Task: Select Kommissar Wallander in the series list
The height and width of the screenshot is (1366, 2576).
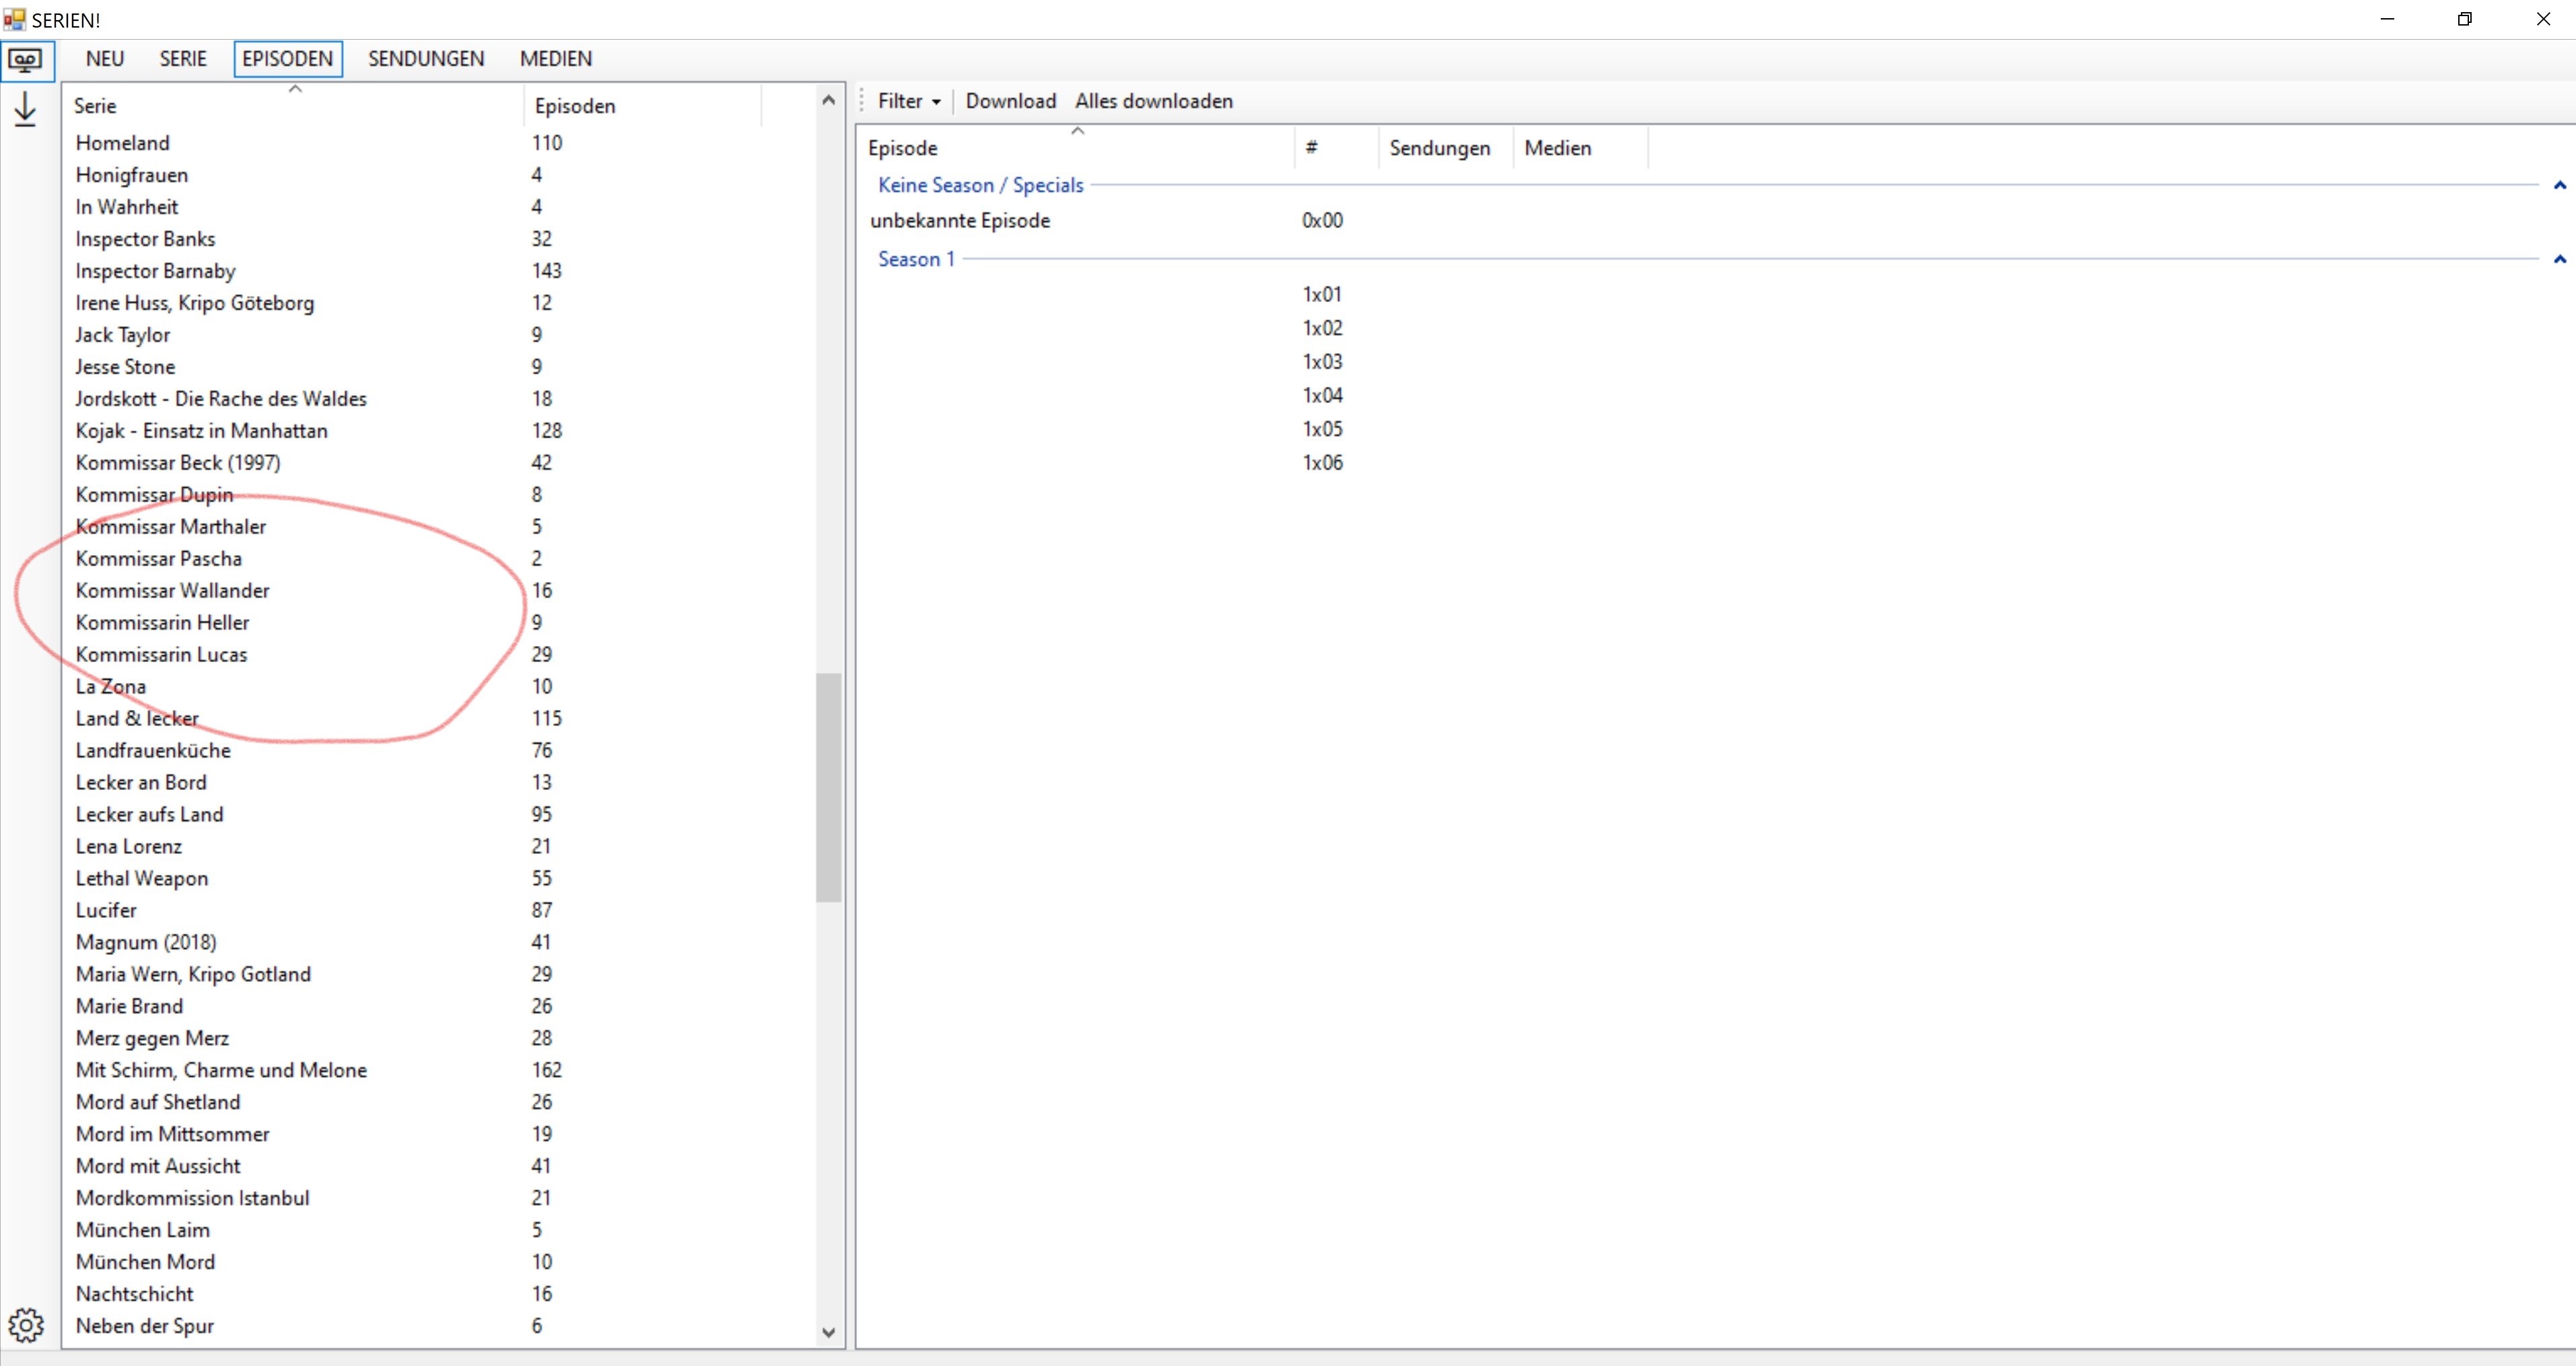Action: 173,590
